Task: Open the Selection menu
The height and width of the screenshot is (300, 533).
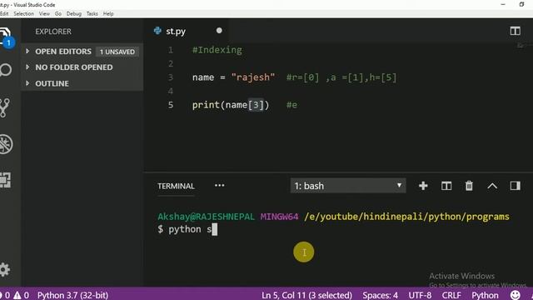Action: [x=24, y=13]
